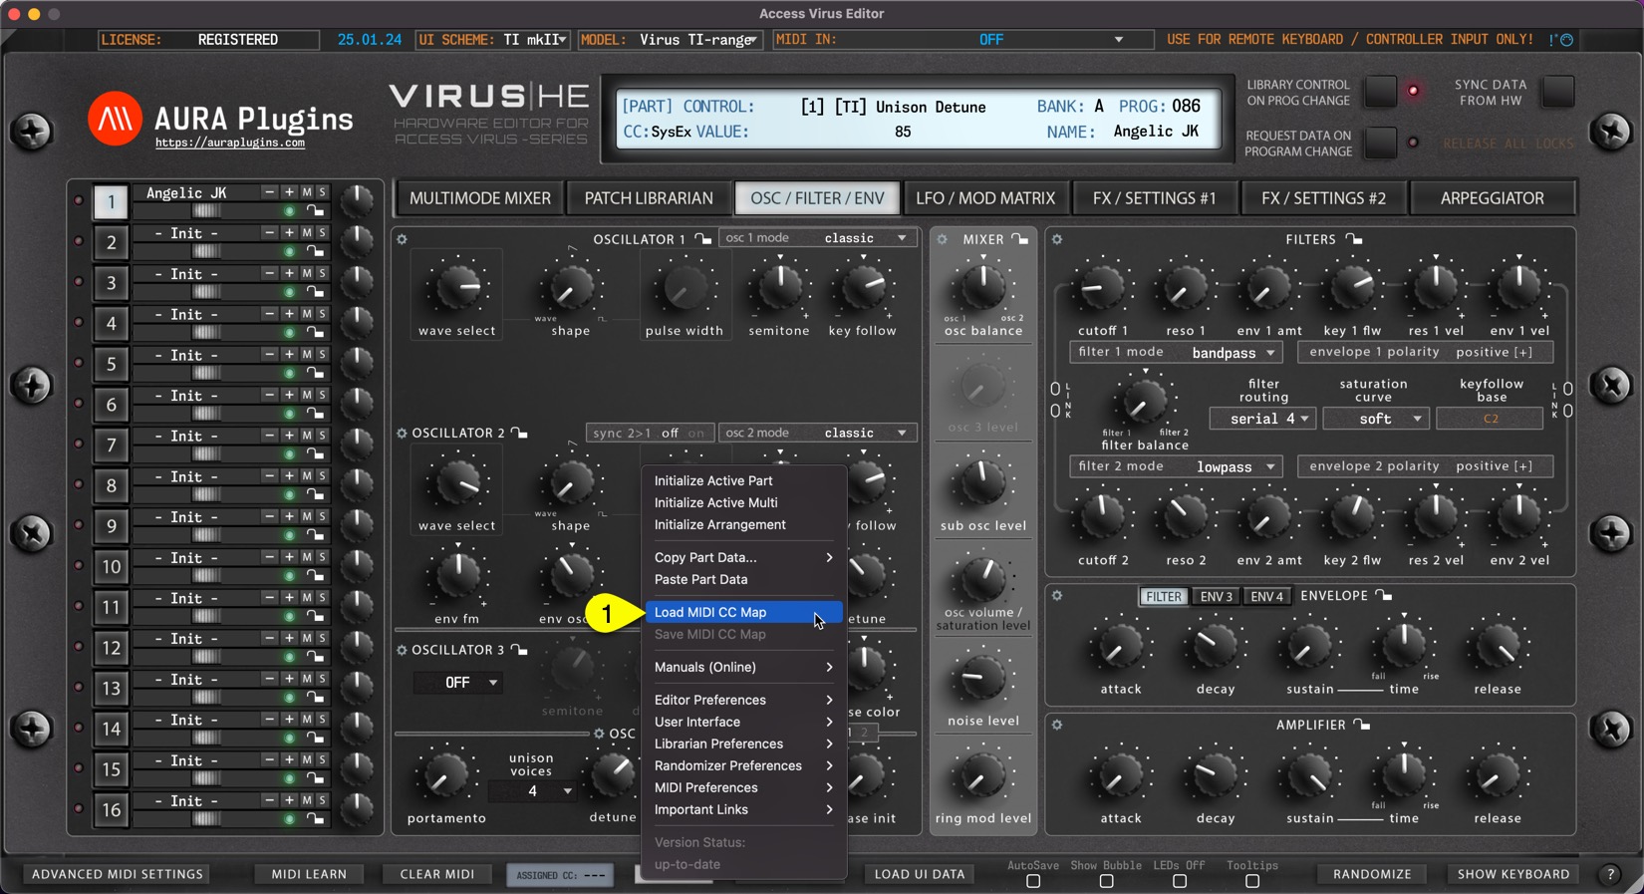
Task: Click the Amplifier section lock icon
Action: (1362, 725)
